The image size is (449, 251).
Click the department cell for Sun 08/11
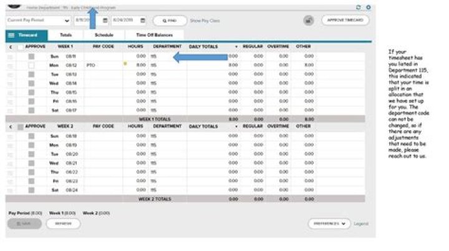pos(167,57)
